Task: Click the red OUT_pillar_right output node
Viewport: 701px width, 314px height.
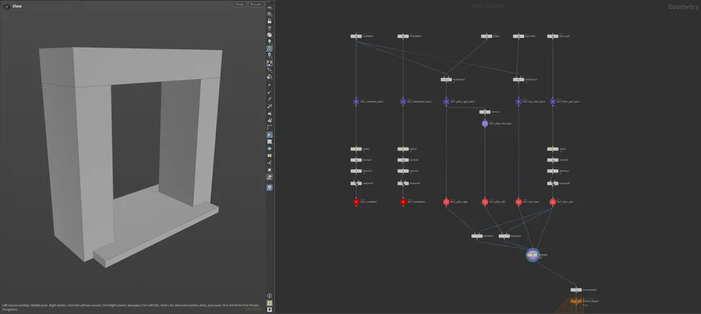Action: pyautogui.click(x=446, y=202)
